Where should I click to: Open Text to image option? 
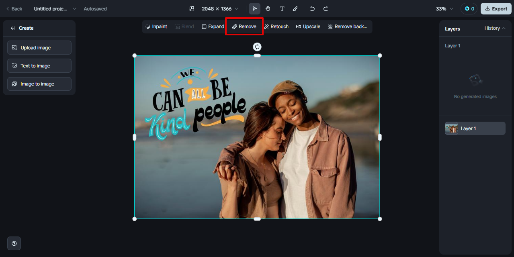tap(39, 65)
